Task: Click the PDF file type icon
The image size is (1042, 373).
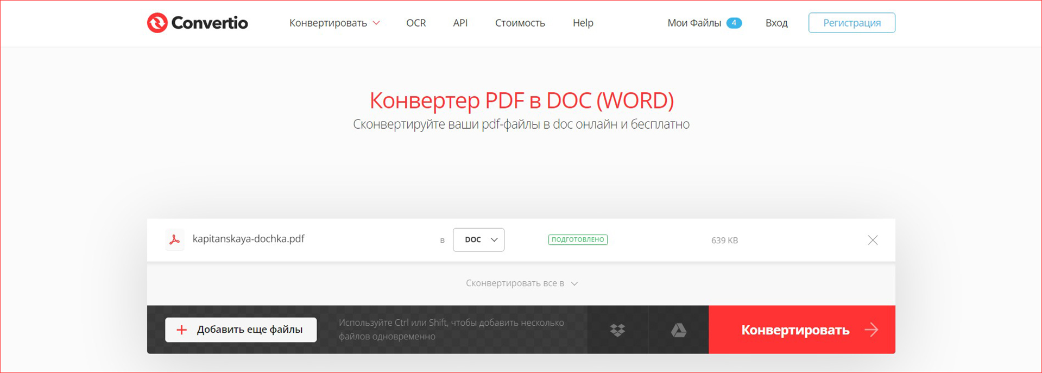Action: 174,239
